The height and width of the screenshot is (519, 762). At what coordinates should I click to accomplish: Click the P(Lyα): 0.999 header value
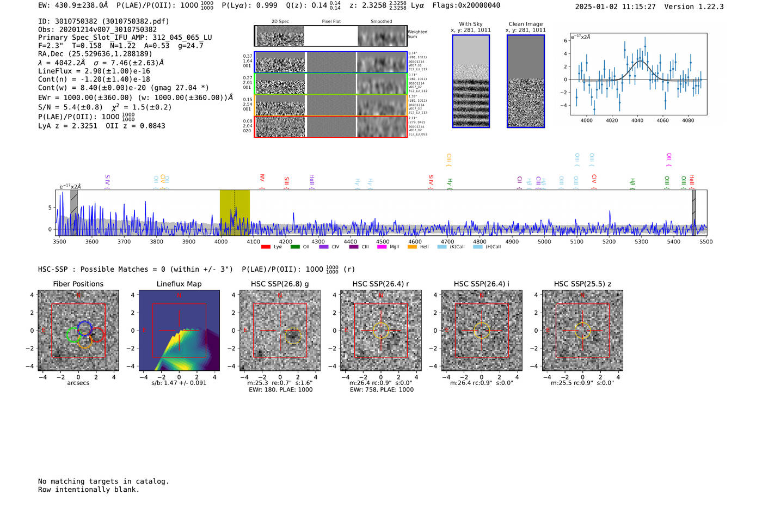(249, 5)
